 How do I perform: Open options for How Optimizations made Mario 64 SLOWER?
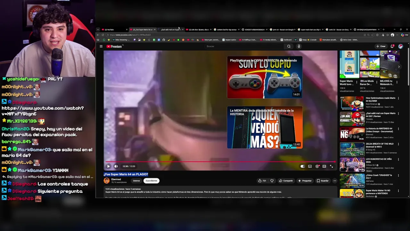[398, 98]
